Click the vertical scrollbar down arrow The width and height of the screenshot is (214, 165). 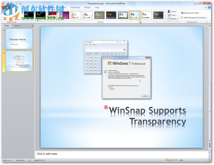point(210,141)
